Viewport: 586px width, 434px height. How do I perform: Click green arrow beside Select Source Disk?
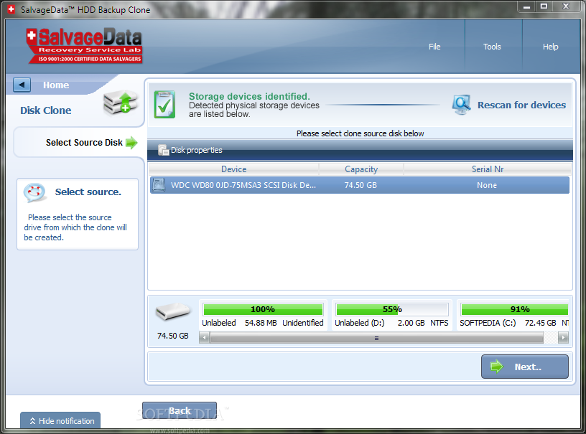pos(131,143)
